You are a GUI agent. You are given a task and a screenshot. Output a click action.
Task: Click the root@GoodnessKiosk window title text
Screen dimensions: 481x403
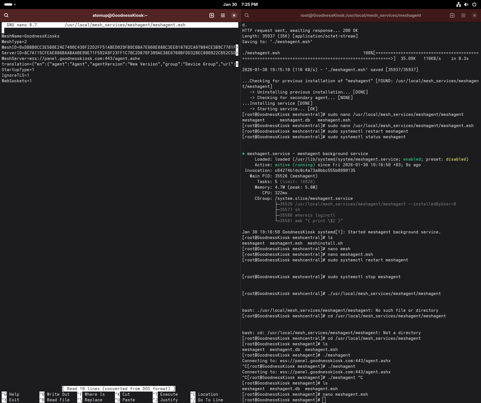(361, 15)
